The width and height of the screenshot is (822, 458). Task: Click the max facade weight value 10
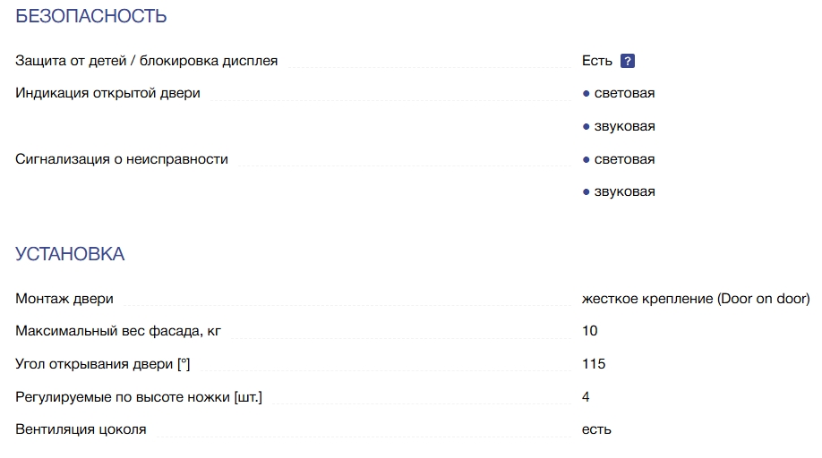tap(590, 331)
